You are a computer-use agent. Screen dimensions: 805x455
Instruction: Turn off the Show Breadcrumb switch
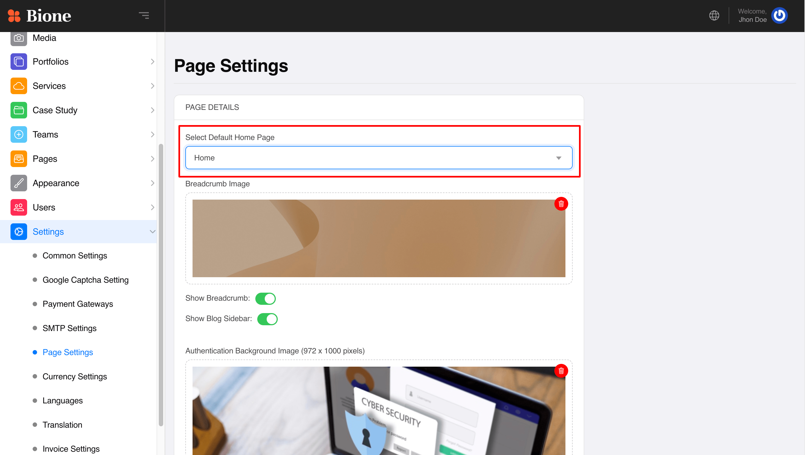[x=265, y=298]
